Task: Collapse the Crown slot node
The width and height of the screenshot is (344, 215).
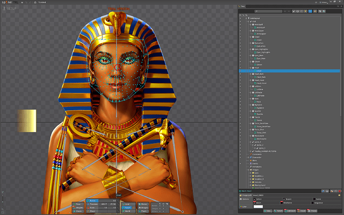Action: coord(251,37)
